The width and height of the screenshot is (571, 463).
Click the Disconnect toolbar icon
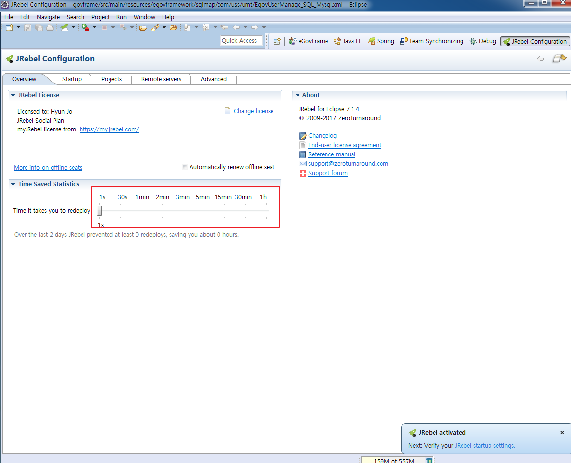point(123,27)
